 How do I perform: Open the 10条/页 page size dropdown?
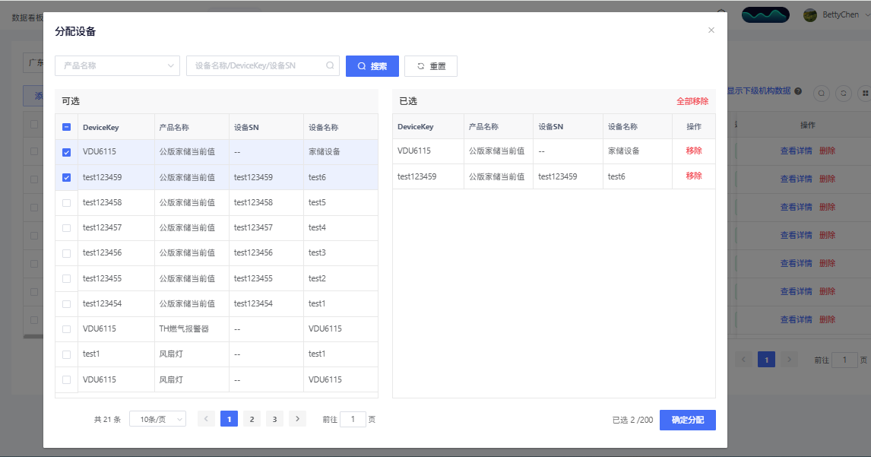coord(157,419)
